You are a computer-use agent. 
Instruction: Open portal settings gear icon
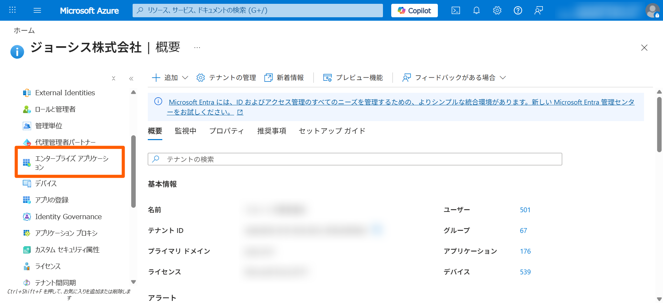pyautogui.click(x=497, y=10)
